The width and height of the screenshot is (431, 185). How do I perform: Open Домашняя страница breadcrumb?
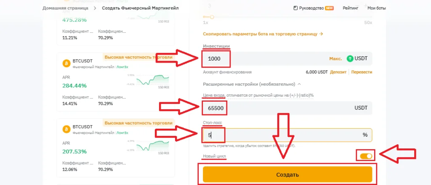coord(65,8)
